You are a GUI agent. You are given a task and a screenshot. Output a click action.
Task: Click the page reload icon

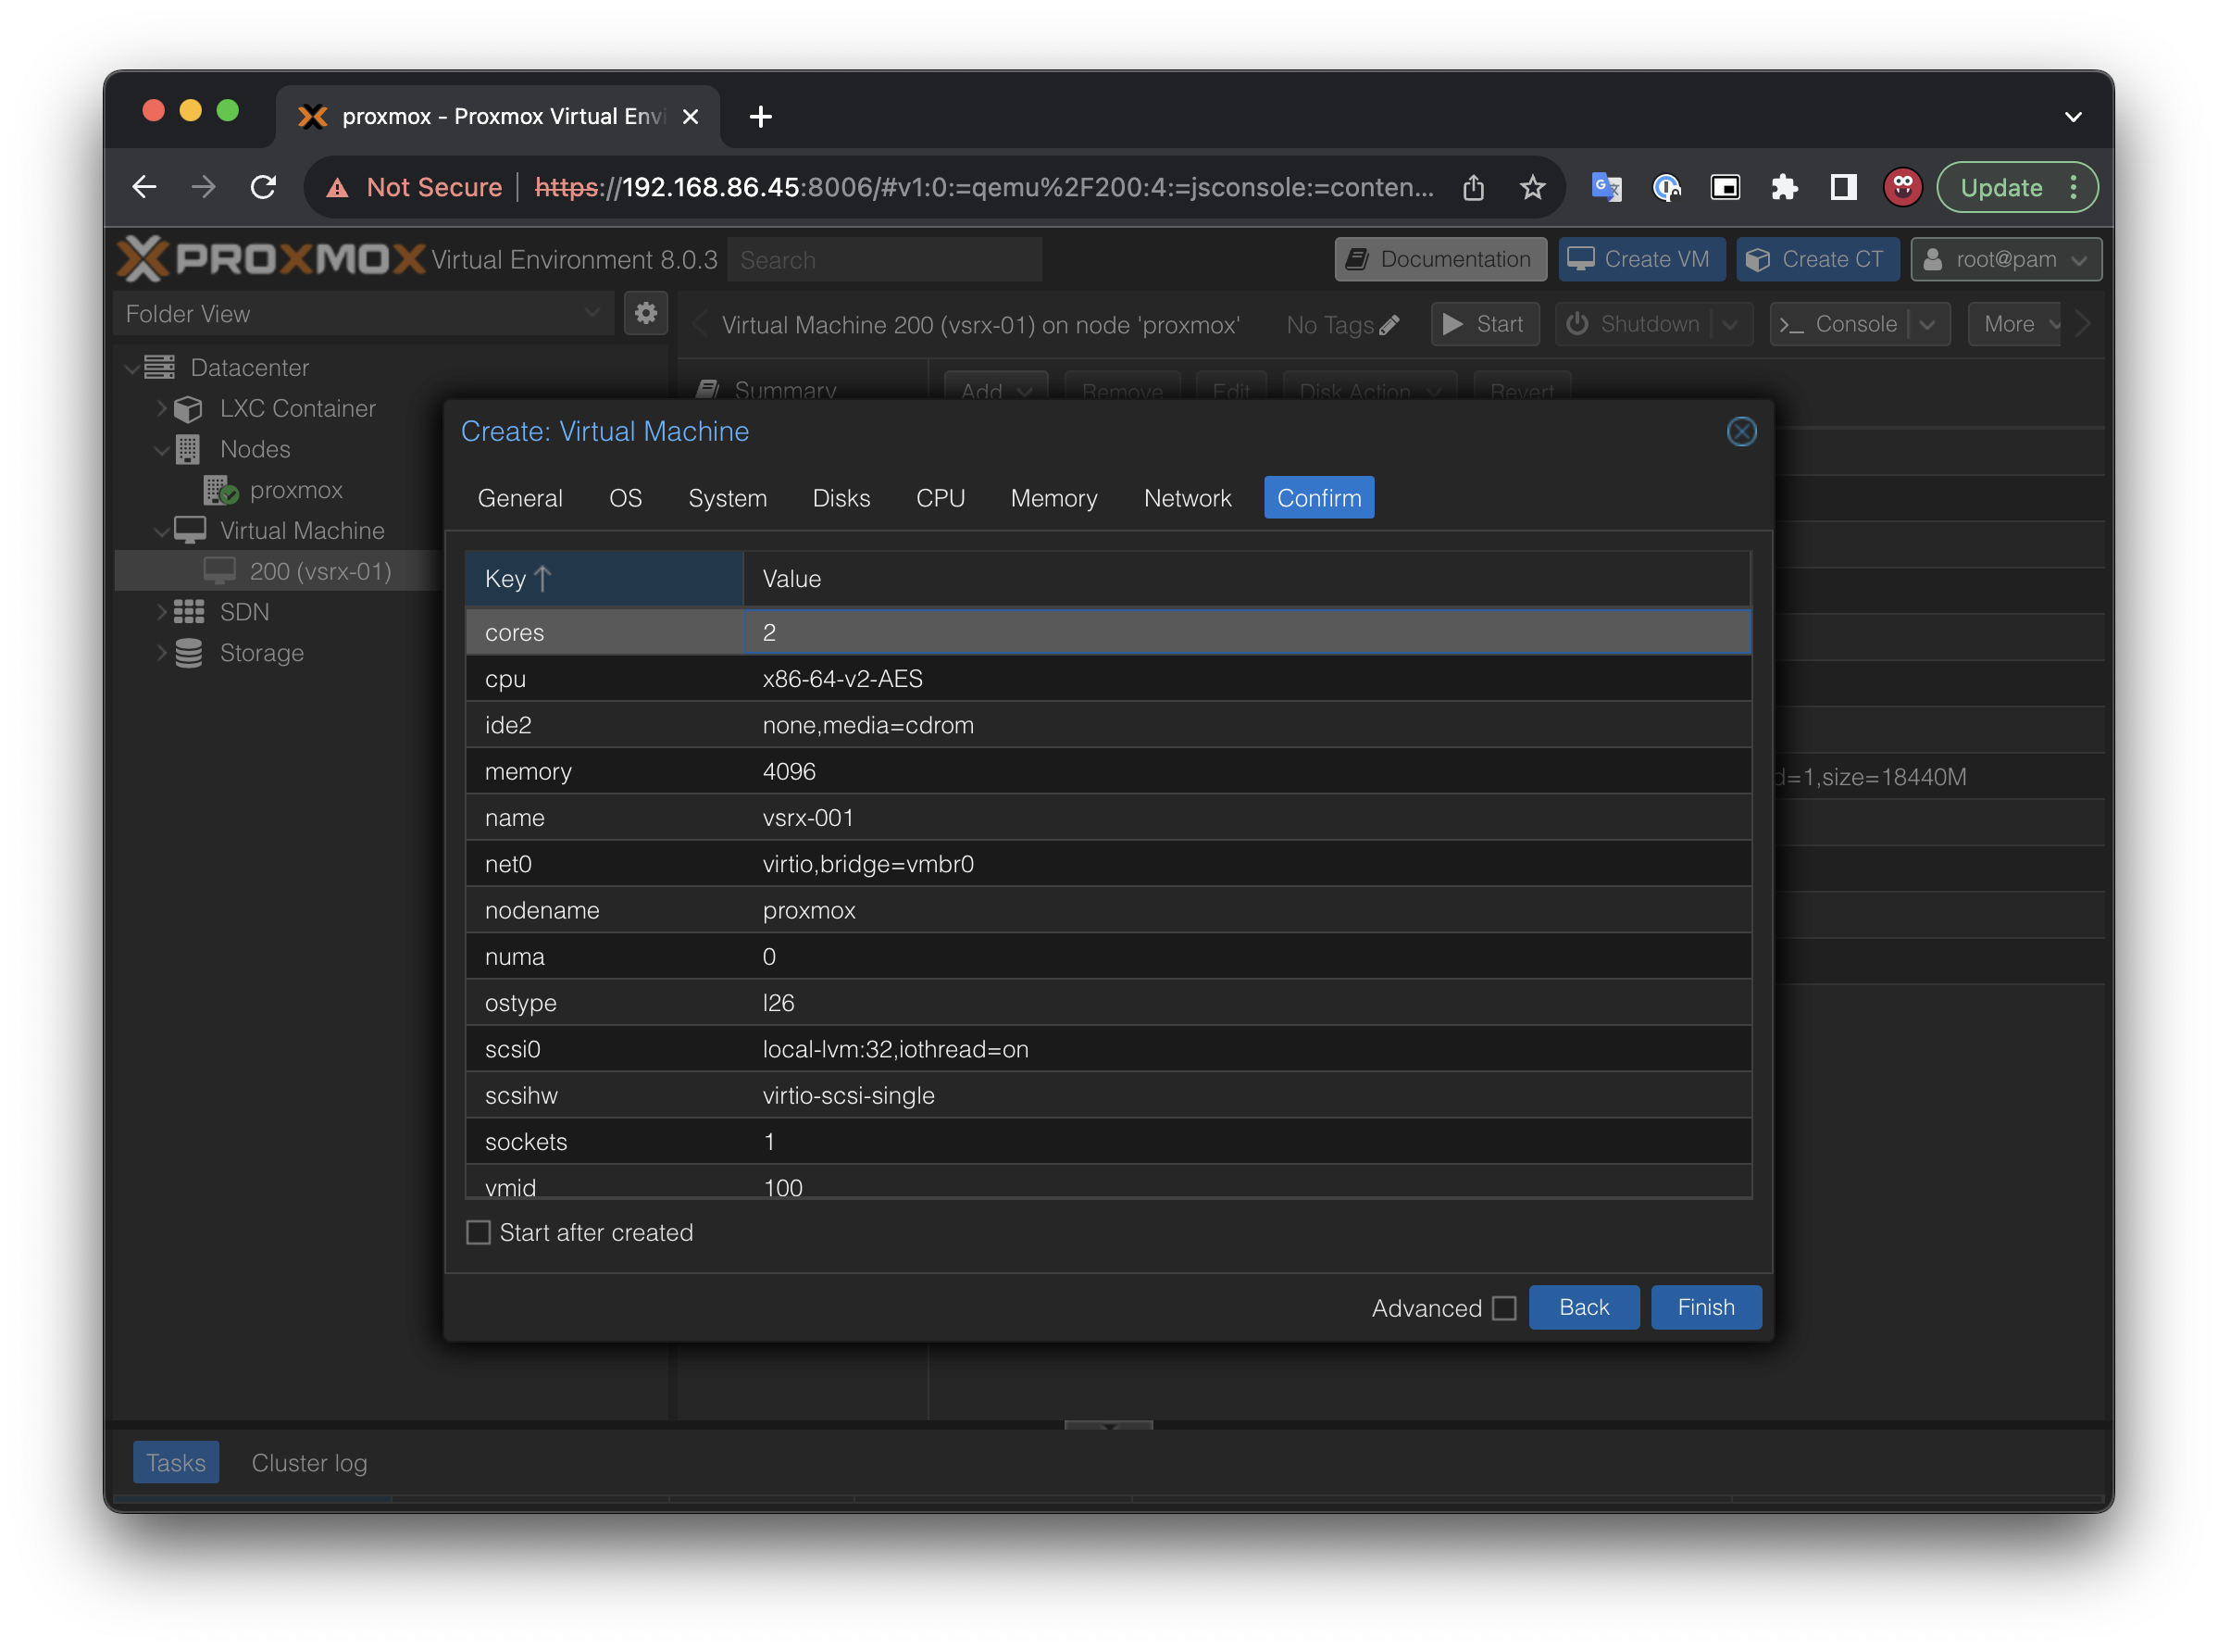click(x=264, y=188)
